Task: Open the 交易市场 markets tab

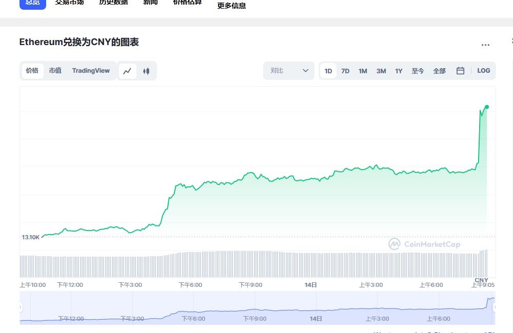Action: pyautogui.click(x=69, y=3)
